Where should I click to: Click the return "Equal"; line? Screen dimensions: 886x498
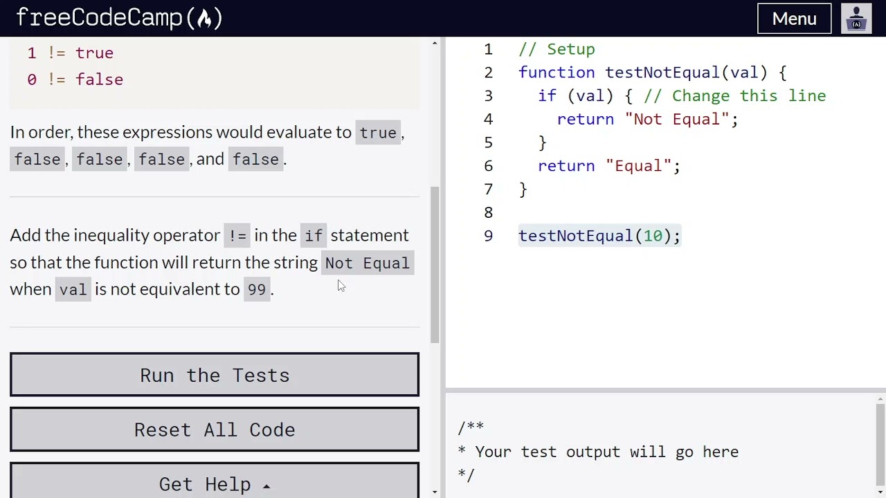pos(609,166)
